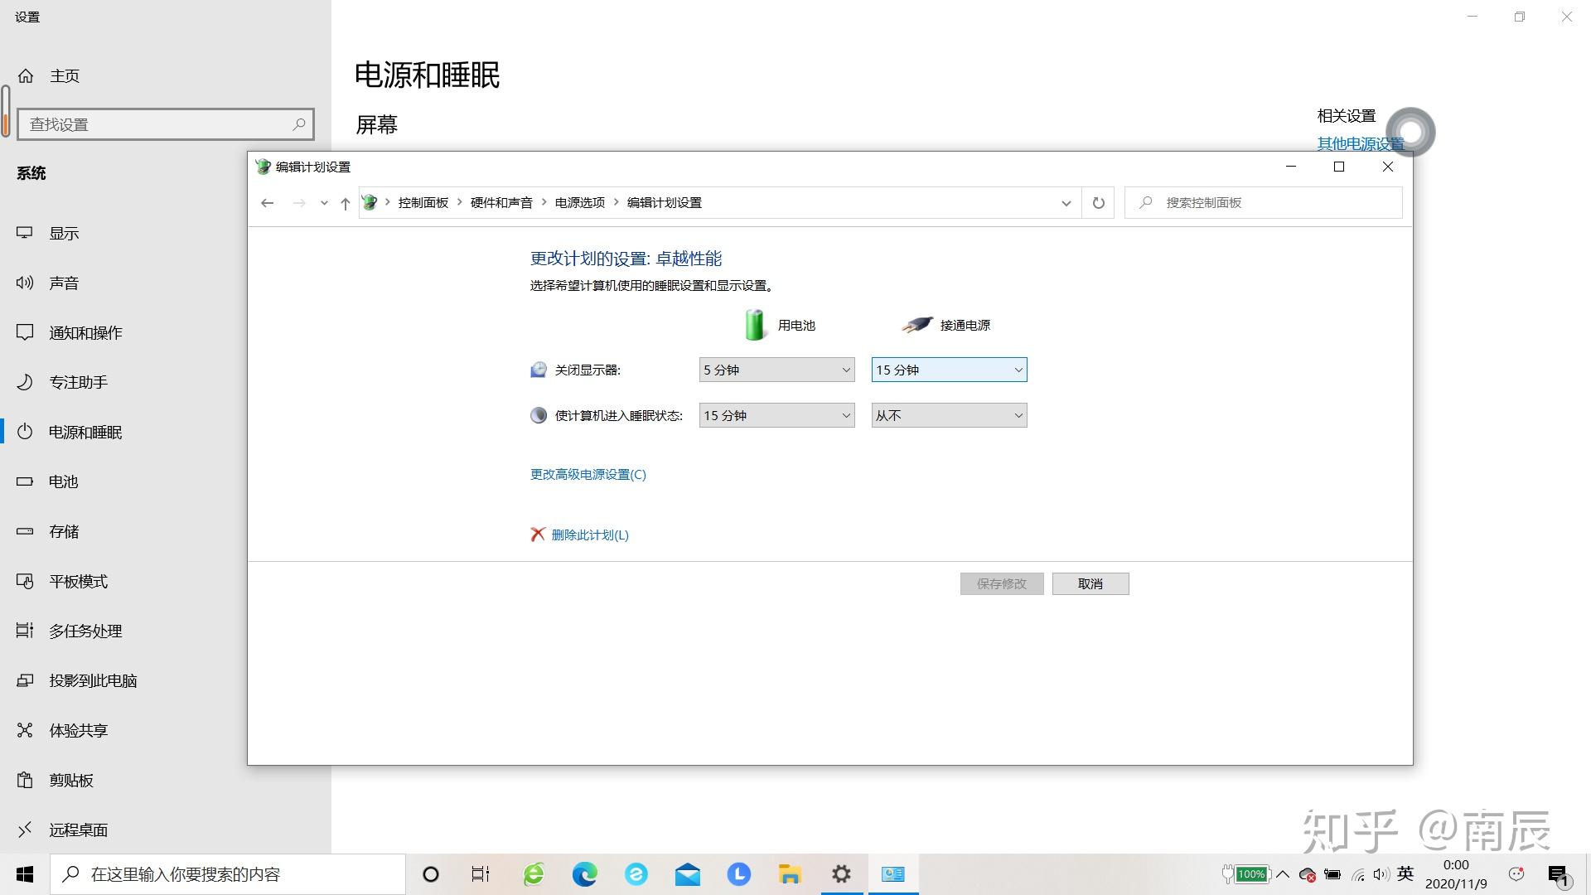Open File Explorer on the taskbar
1591x895 pixels.
[x=790, y=874]
